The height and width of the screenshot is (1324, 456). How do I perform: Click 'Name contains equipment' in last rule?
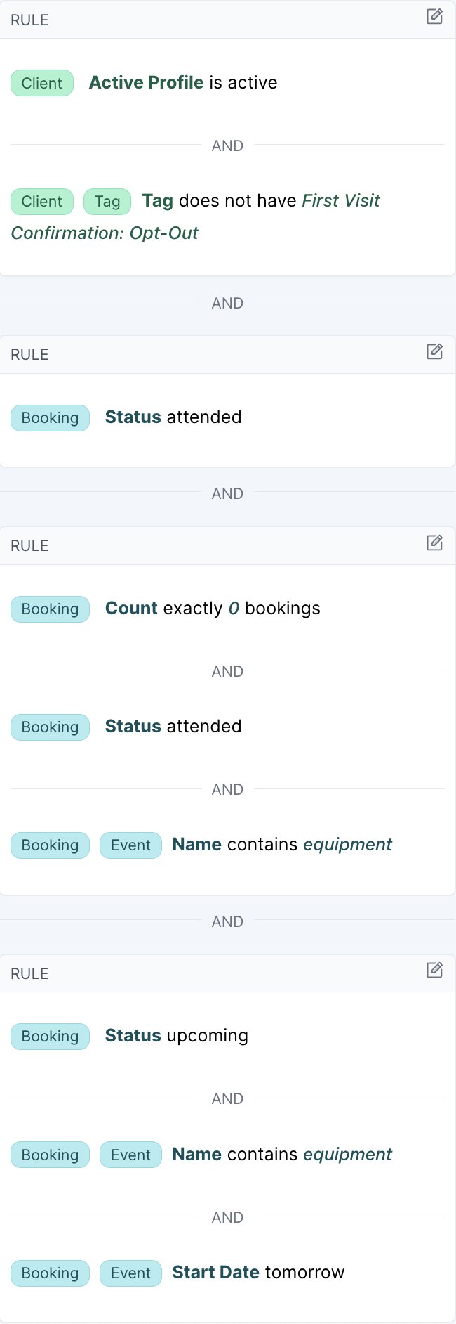[282, 1155]
